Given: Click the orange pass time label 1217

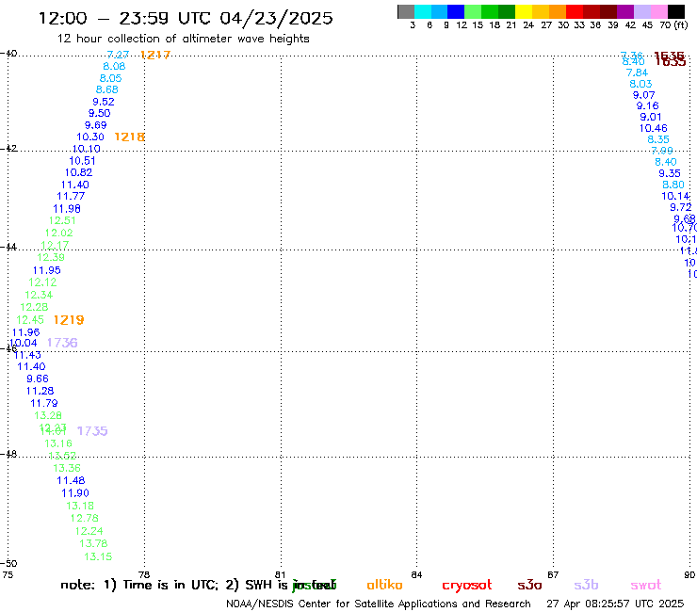Looking at the screenshot, I should point(155,55).
